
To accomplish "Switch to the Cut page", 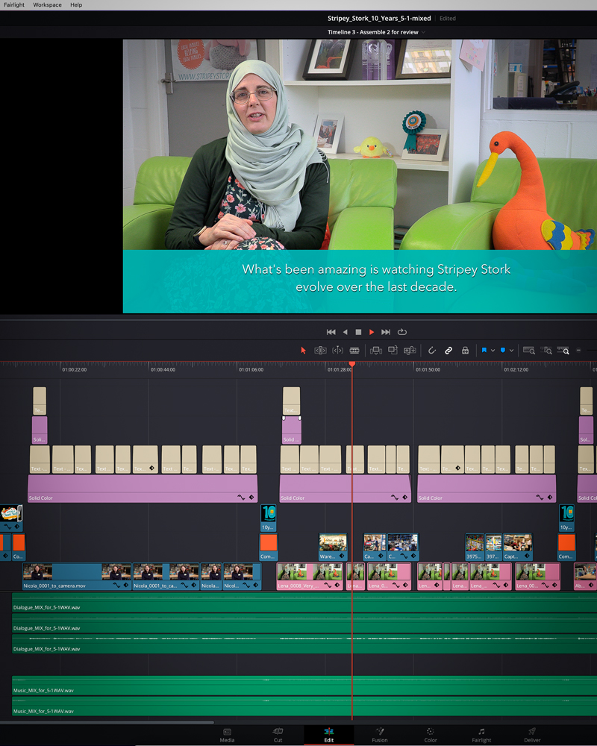I will coord(278,735).
